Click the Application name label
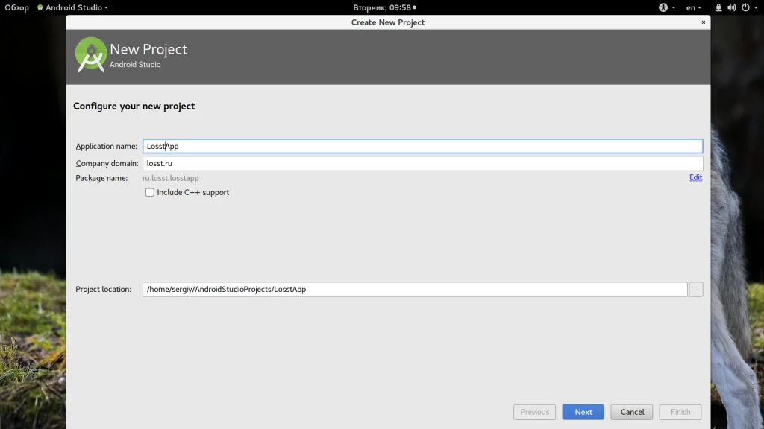This screenshot has height=429, width=764. tap(106, 147)
